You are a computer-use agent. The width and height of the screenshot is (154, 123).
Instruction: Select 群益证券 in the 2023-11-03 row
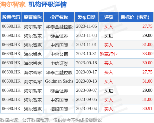pyautogui.click(x=59, y=36)
